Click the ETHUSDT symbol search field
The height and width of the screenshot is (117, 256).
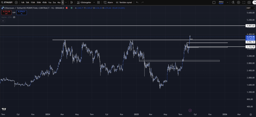(7, 2)
